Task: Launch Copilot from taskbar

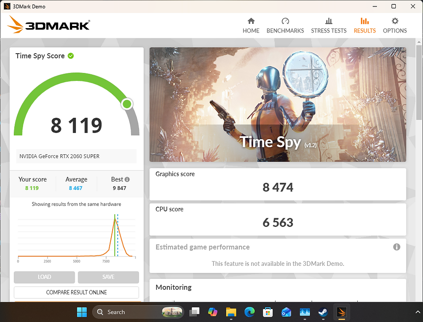Action: click(212, 312)
